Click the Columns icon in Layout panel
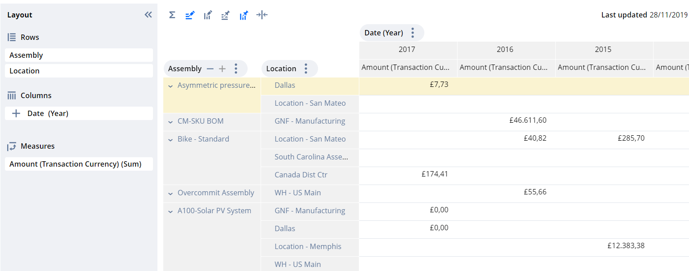 pyautogui.click(x=11, y=95)
